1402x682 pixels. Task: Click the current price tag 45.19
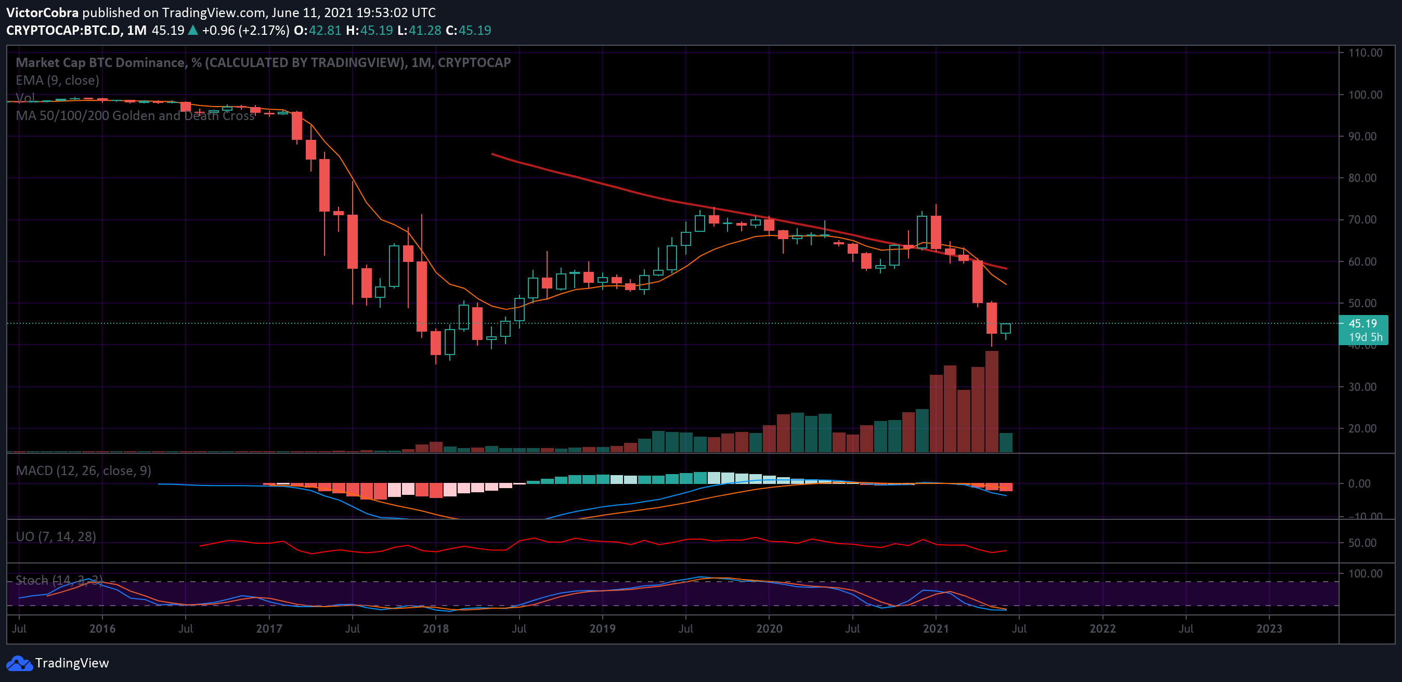click(x=1364, y=324)
